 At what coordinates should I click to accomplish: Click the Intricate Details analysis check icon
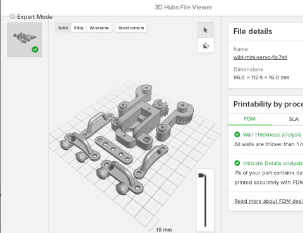click(237, 163)
